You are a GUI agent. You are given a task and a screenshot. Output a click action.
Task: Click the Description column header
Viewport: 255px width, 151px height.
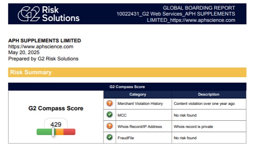click(209, 94)
